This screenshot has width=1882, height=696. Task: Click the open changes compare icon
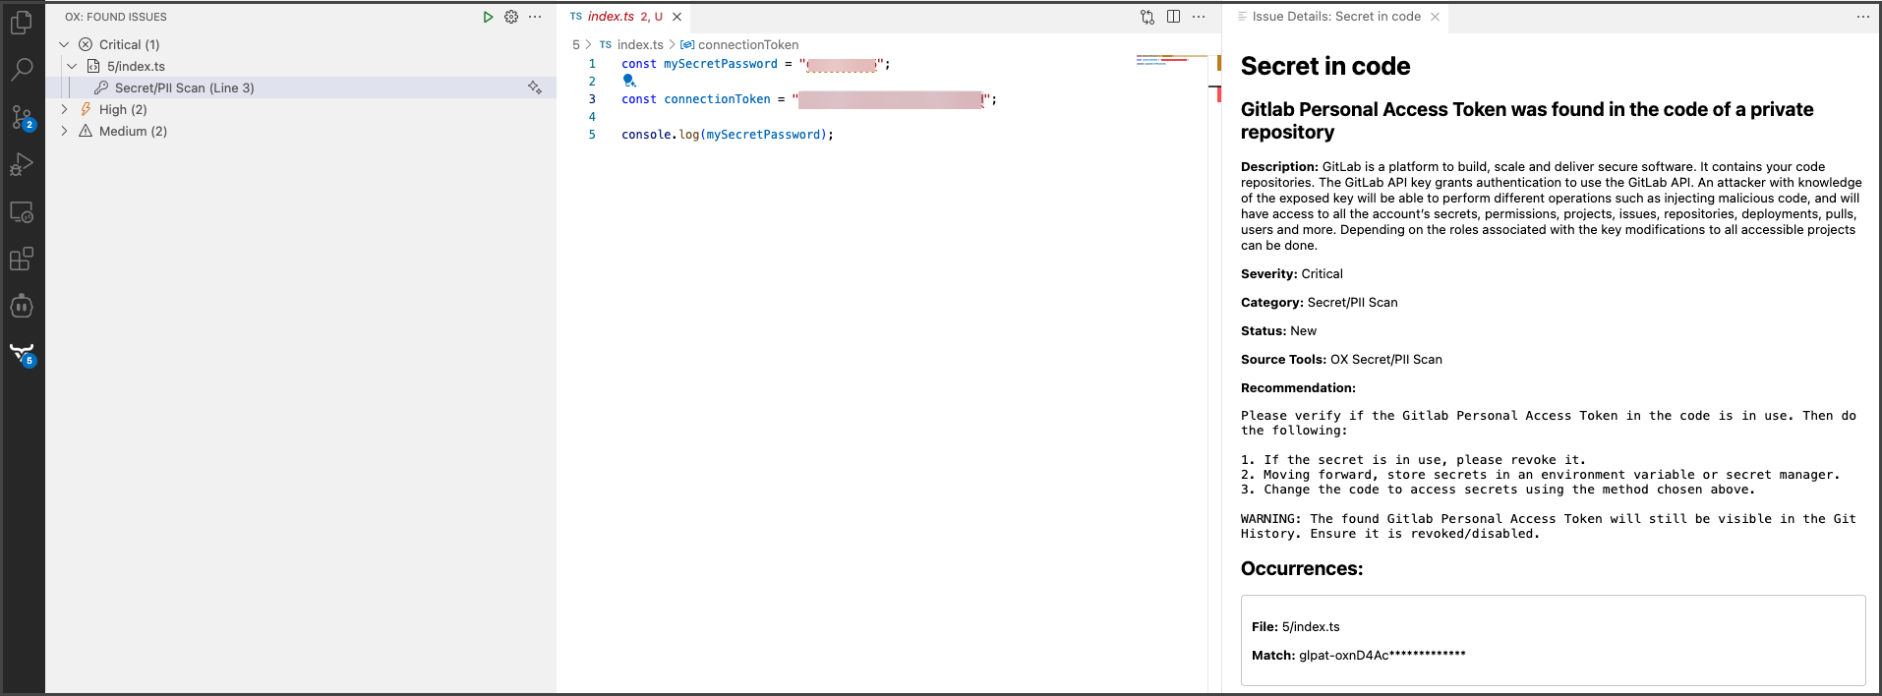(1147, 17)
